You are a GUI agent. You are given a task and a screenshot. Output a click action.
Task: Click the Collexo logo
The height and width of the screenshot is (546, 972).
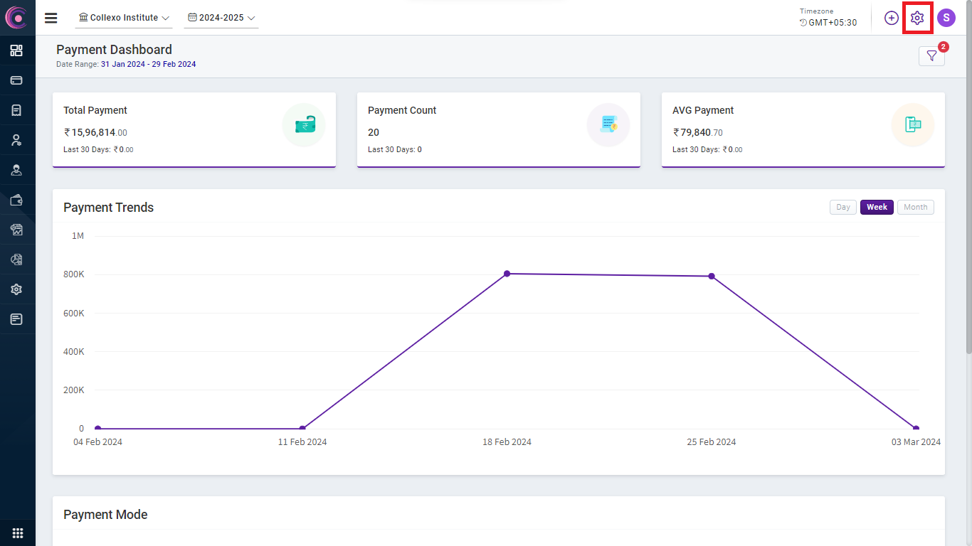coord(16,18)
